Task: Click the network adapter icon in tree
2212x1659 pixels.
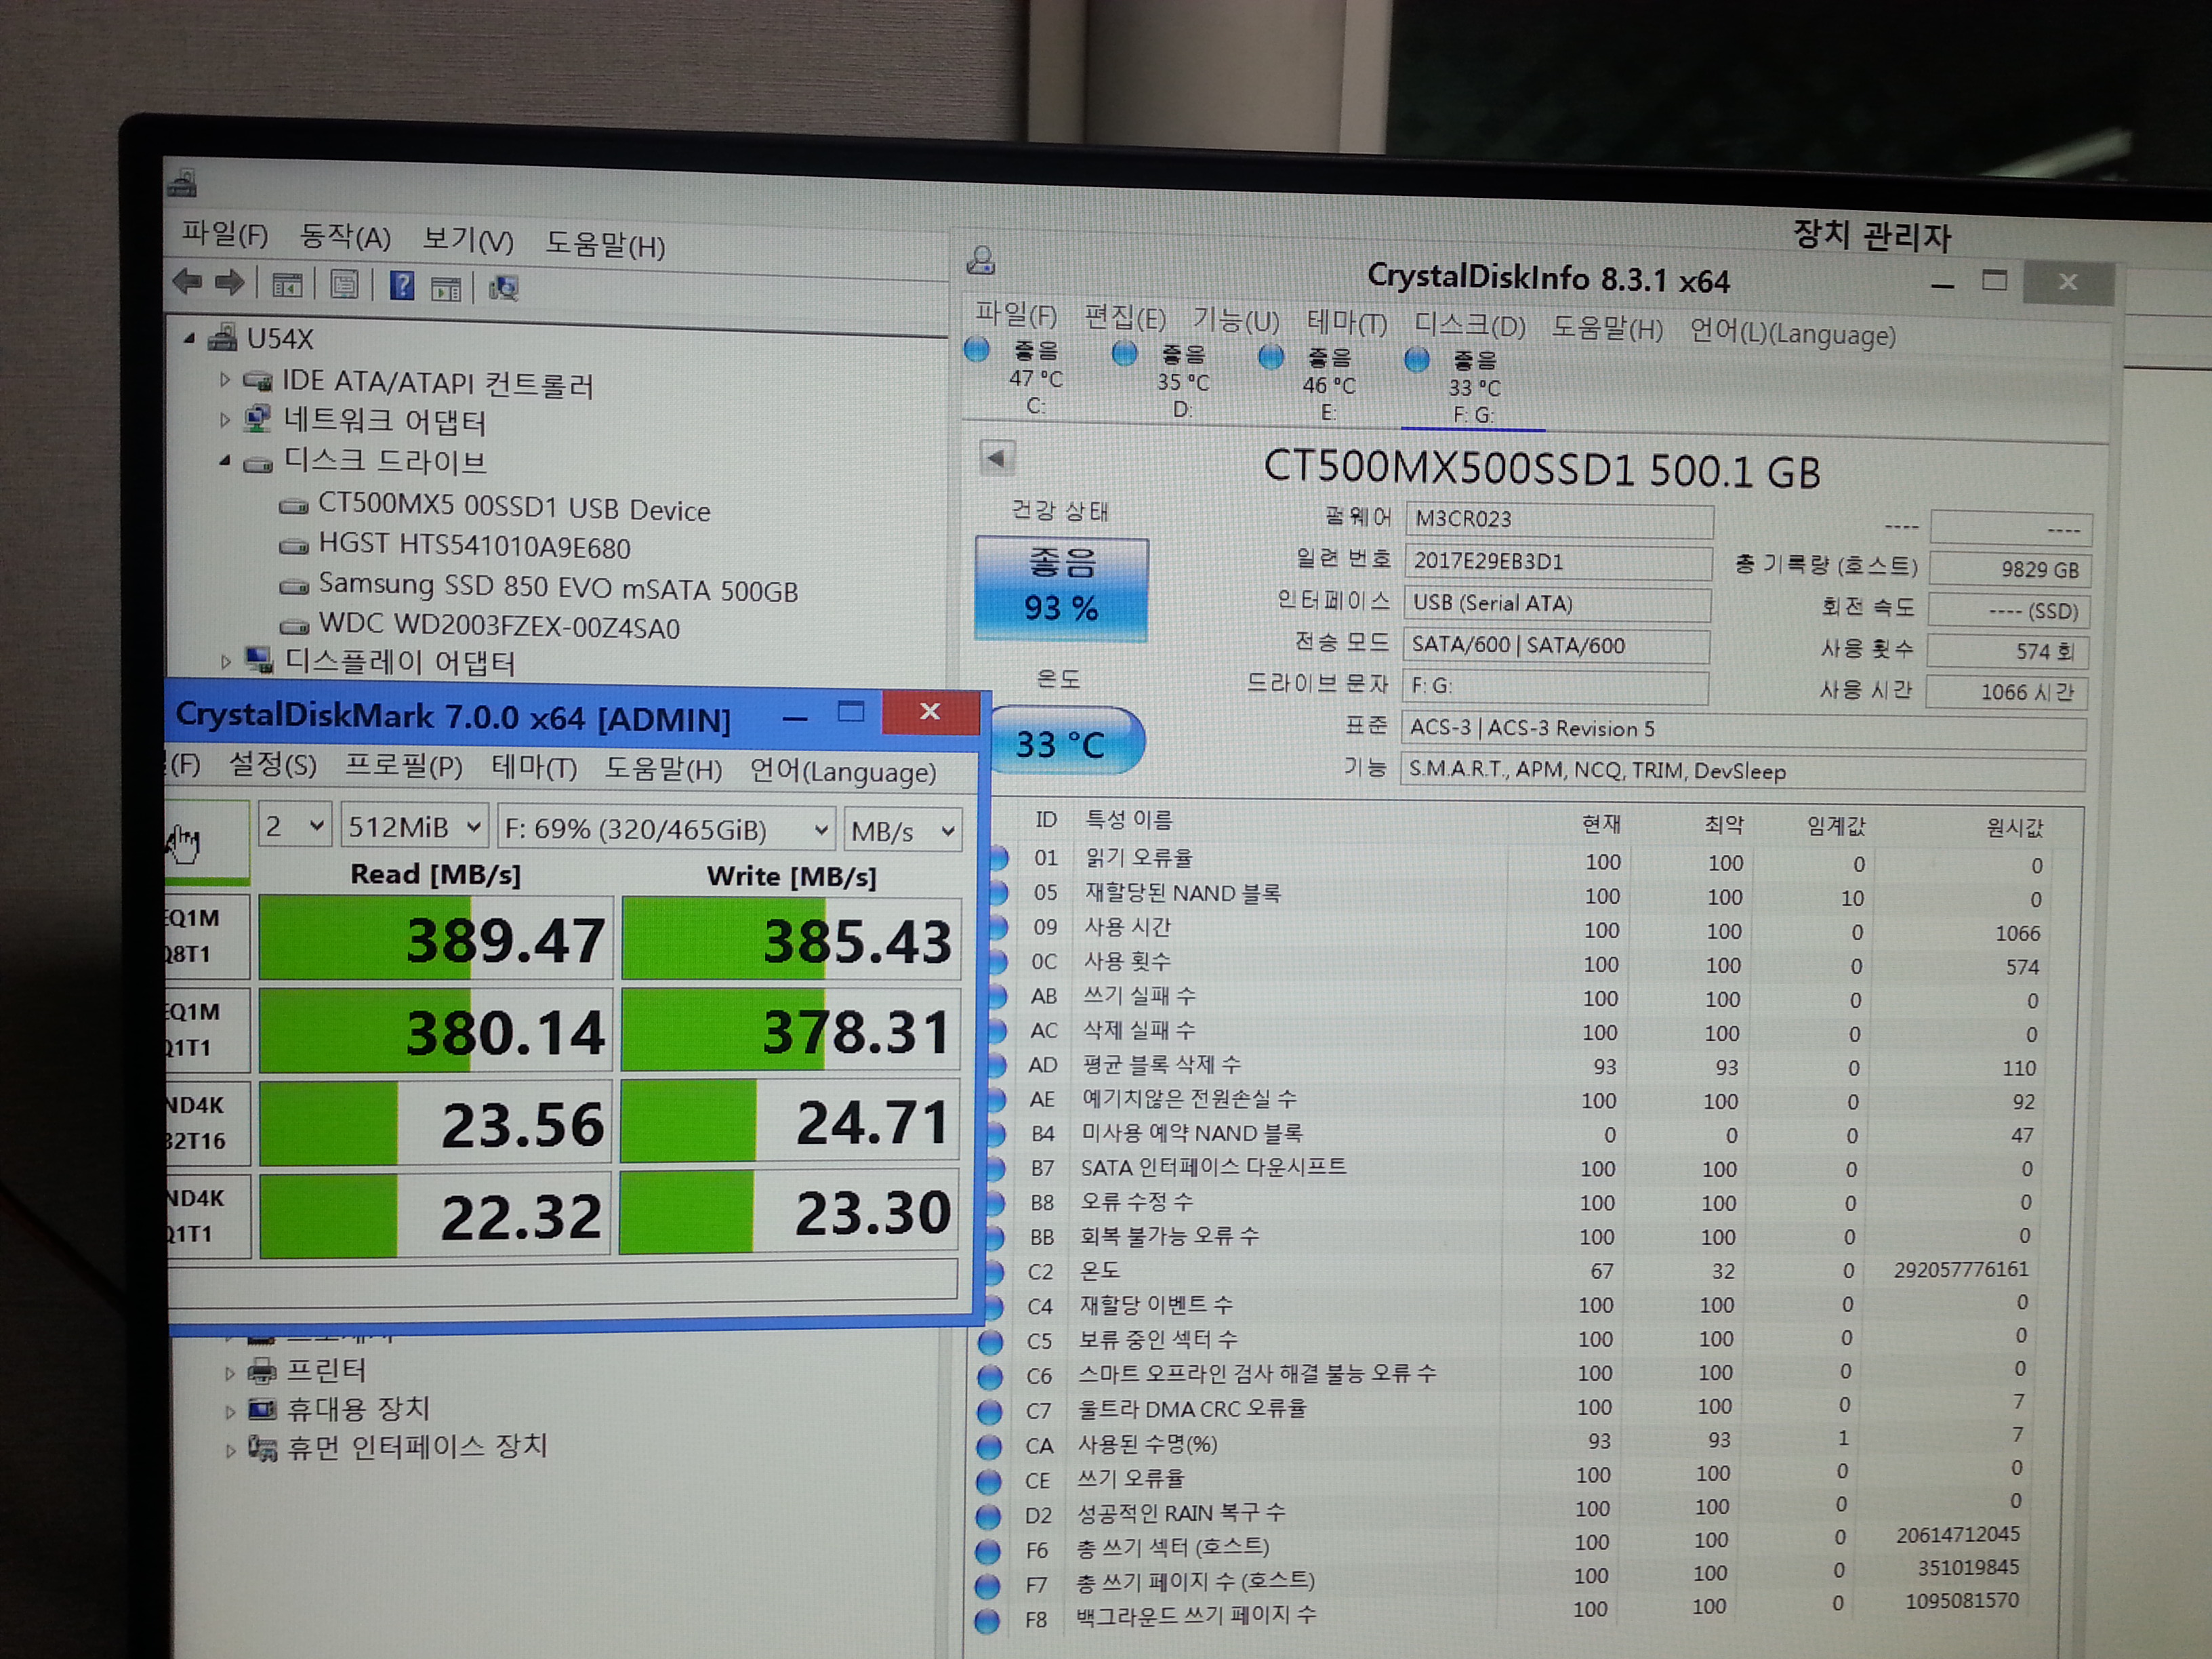Action: point(258,418)
